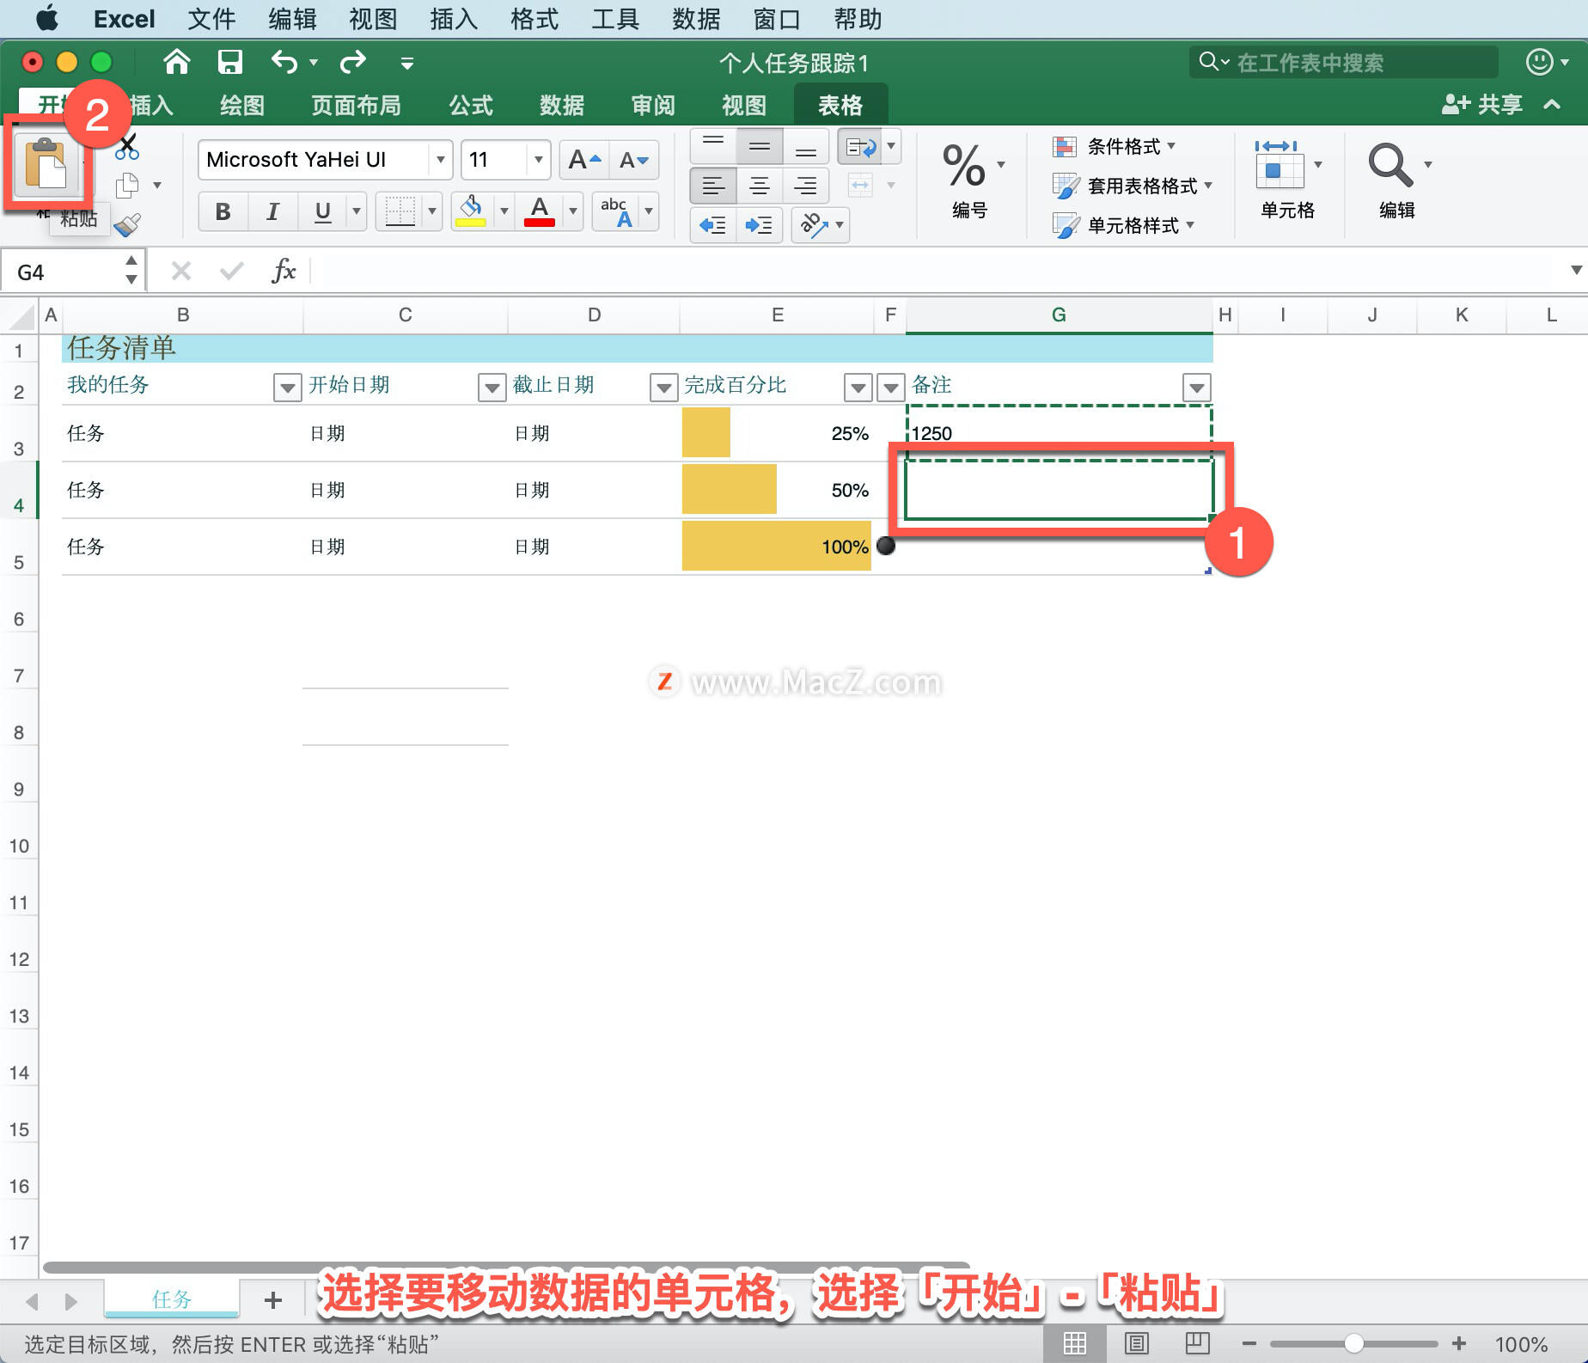Open the 工具 menu in the menu bar
Screen dimensions: 1588x1363
[615, 19]
